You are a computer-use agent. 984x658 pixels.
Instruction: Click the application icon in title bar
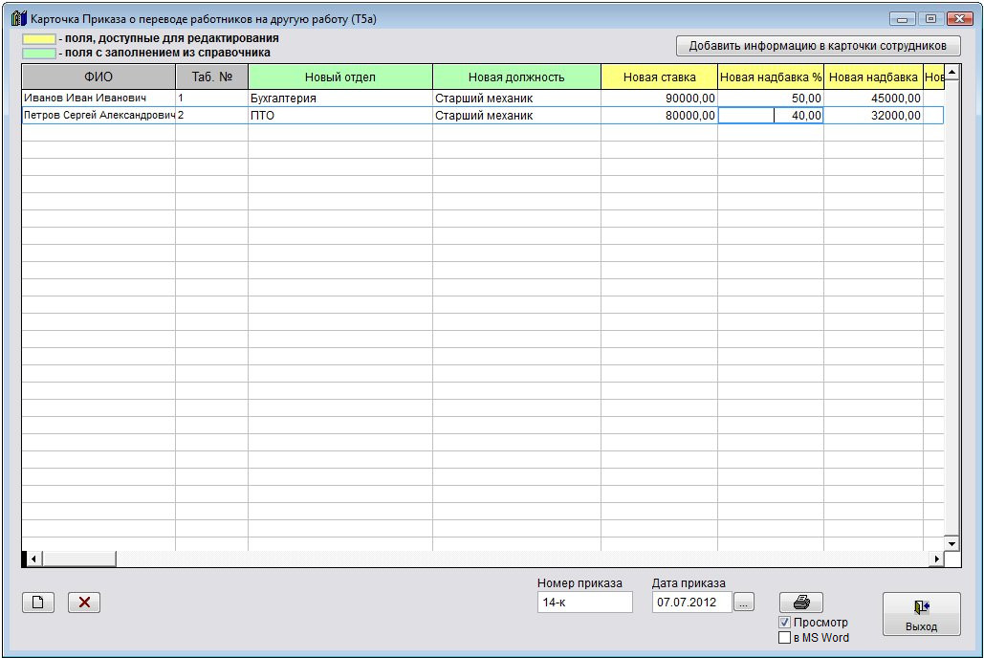tap(17, 18)
